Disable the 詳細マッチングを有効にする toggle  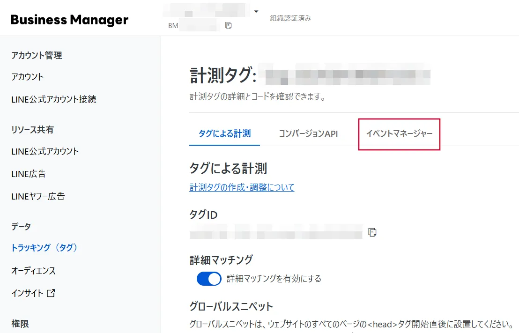tap(209, 278)
